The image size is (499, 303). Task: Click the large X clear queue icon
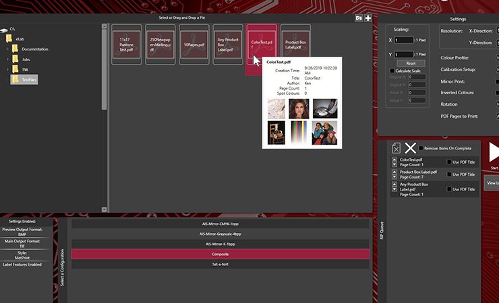(x=410, y=148)
